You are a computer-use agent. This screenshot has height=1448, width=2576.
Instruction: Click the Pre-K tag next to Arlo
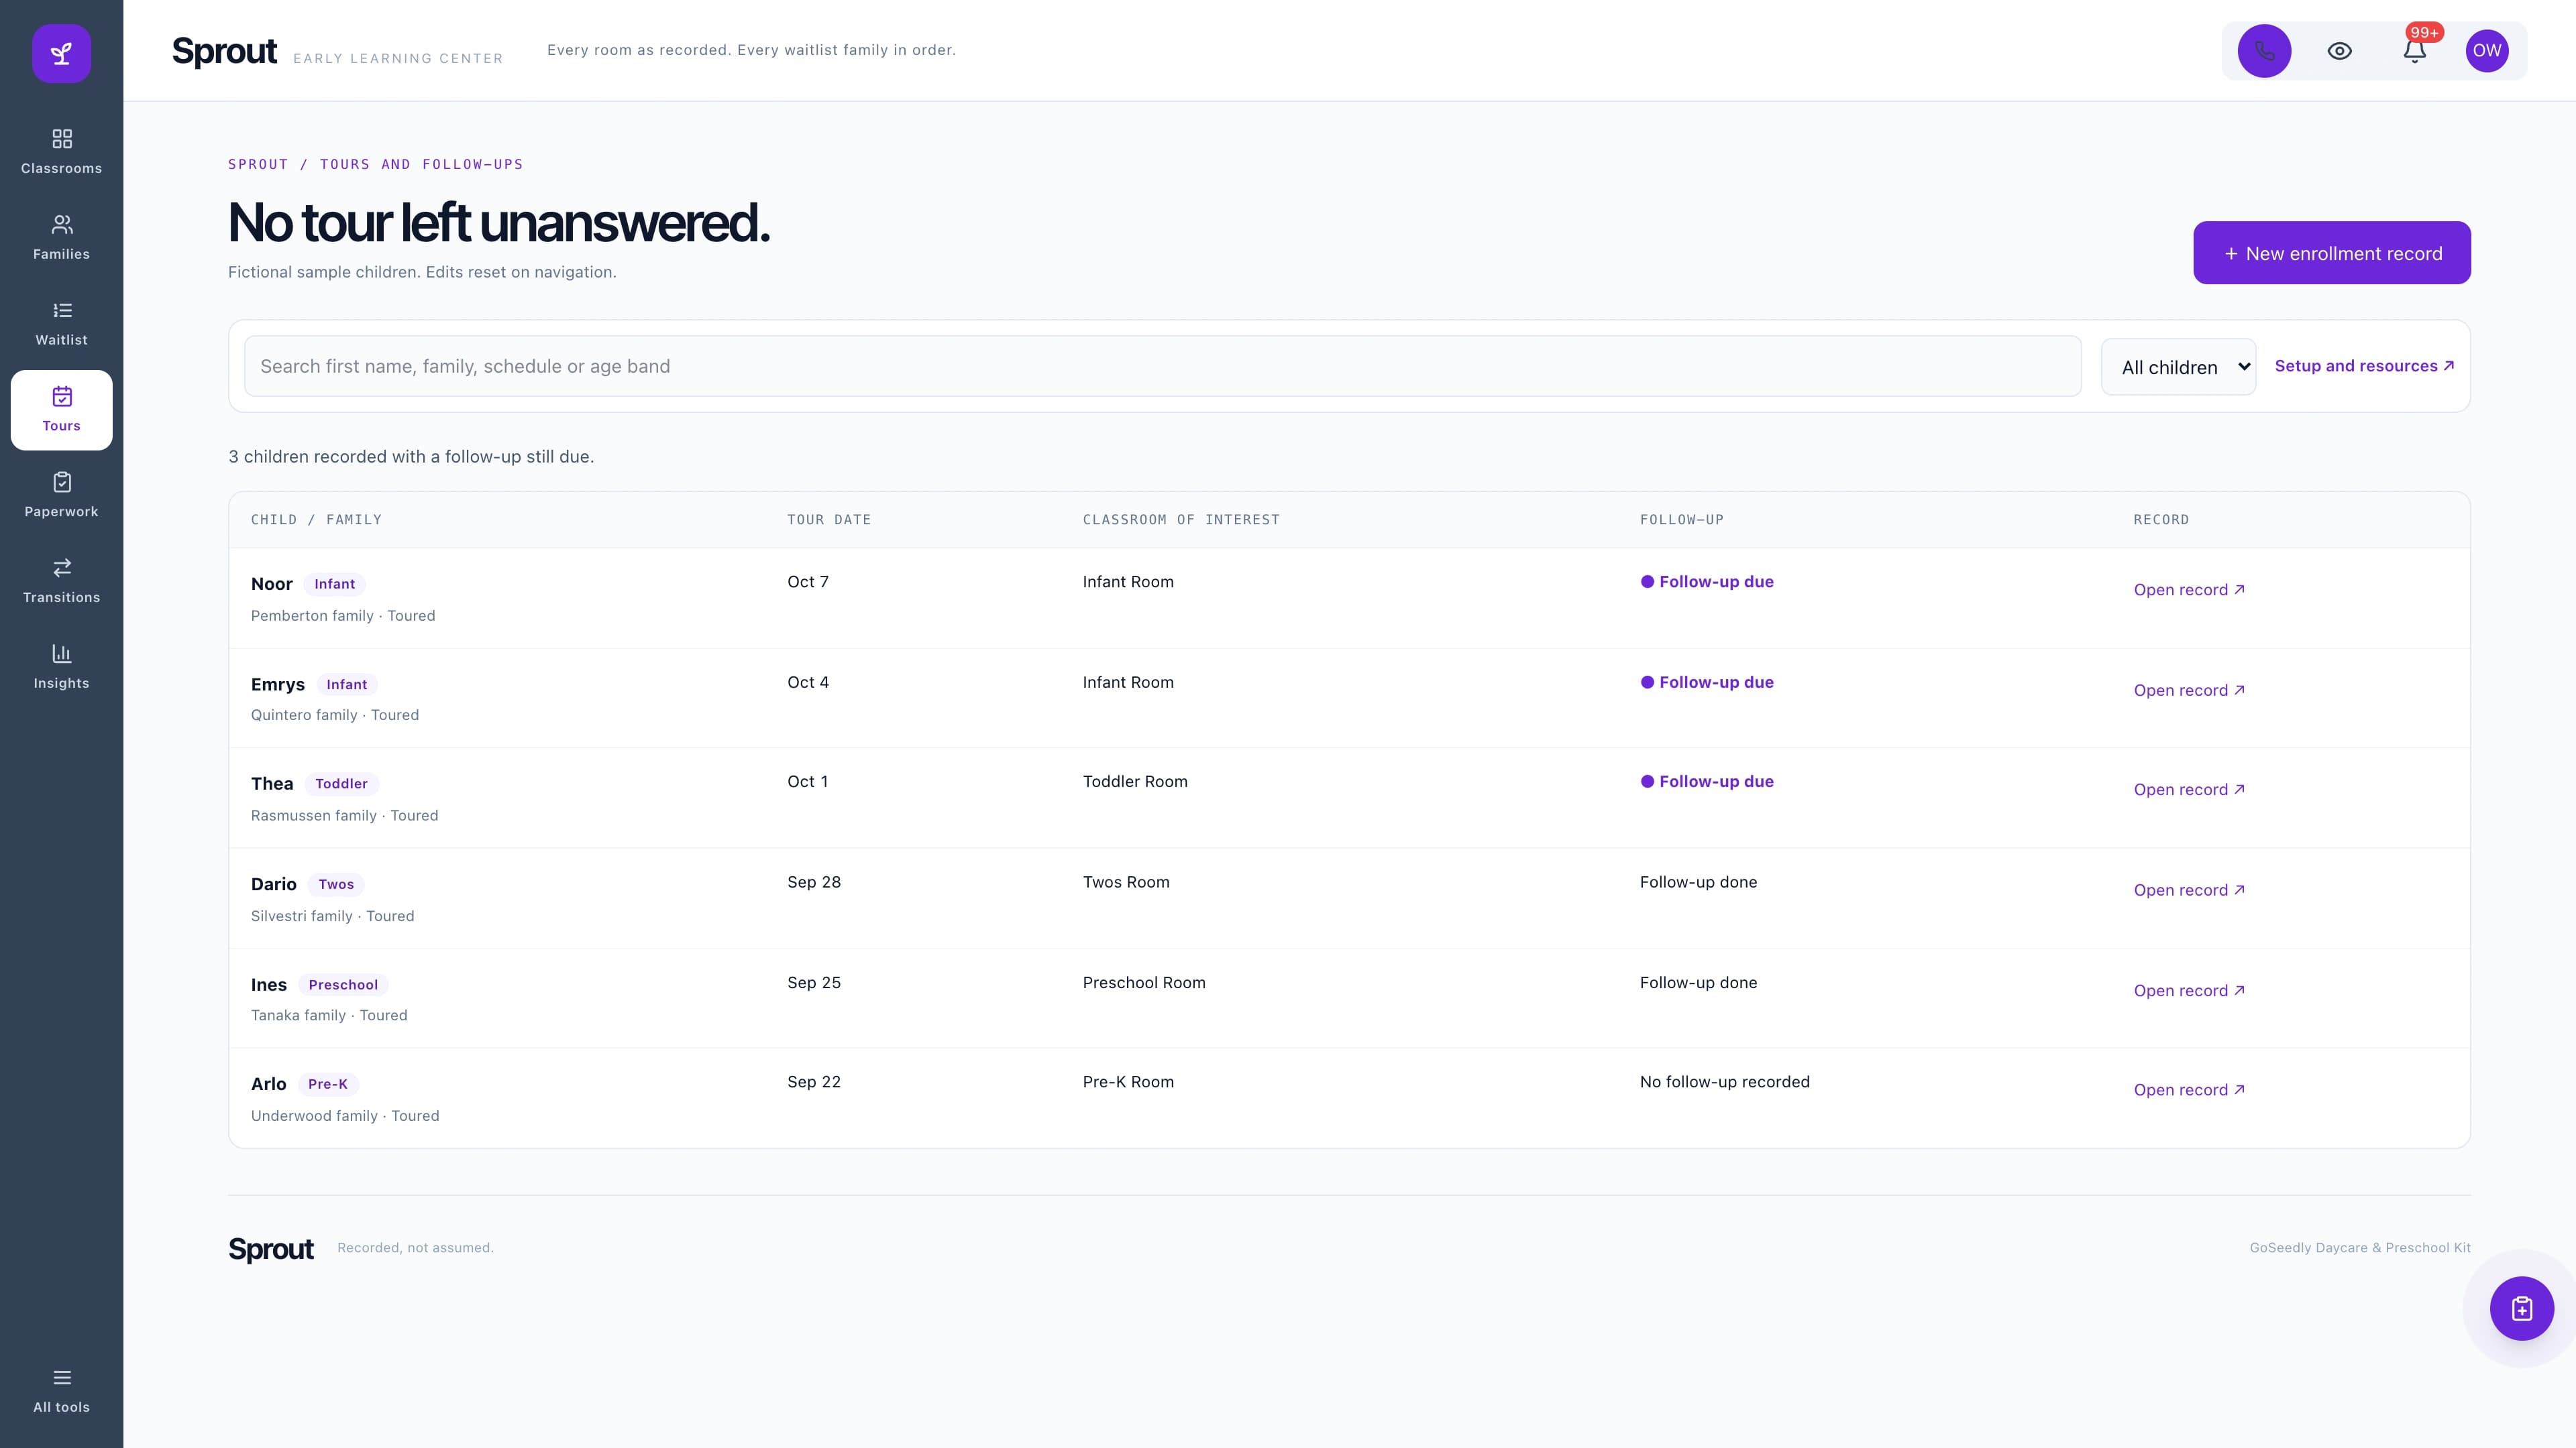pyautogui.click(x=328, y=1084)
